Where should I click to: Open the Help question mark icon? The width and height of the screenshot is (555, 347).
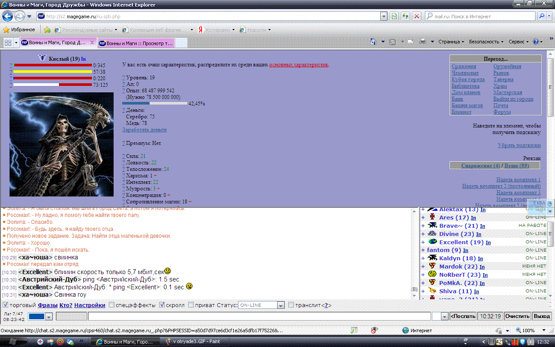coord(536,42)
